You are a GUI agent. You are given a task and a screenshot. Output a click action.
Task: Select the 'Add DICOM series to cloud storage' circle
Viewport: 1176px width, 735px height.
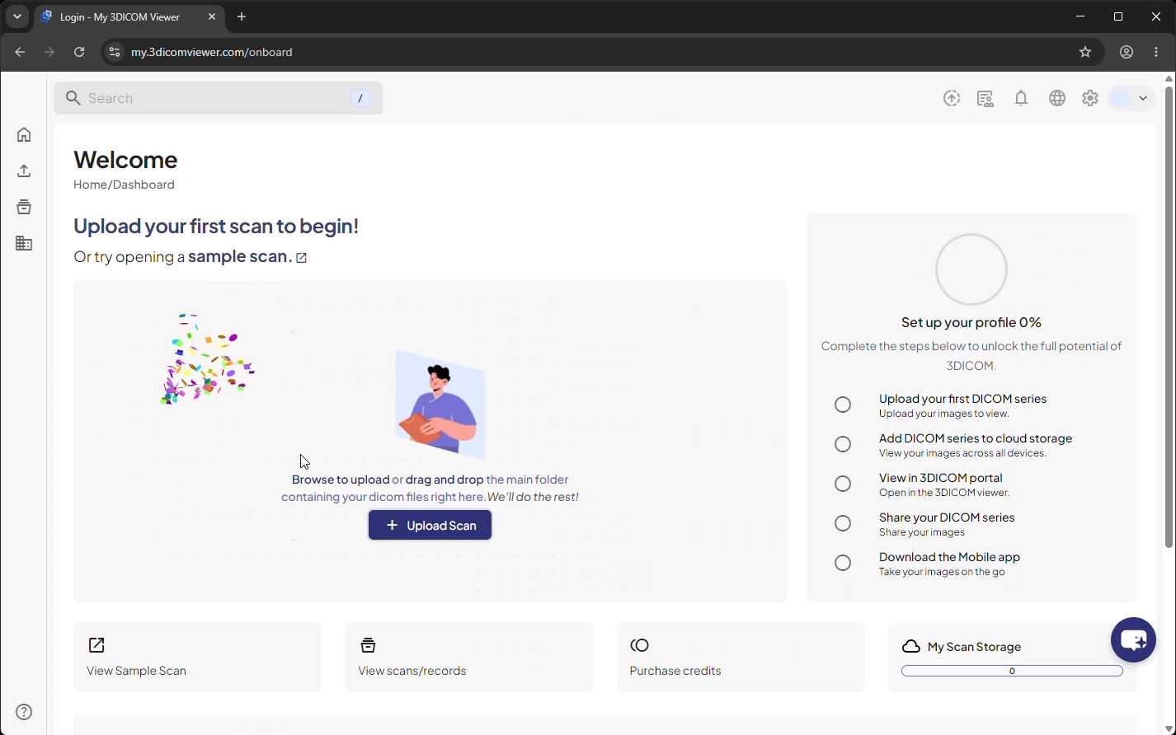[843, 444]
